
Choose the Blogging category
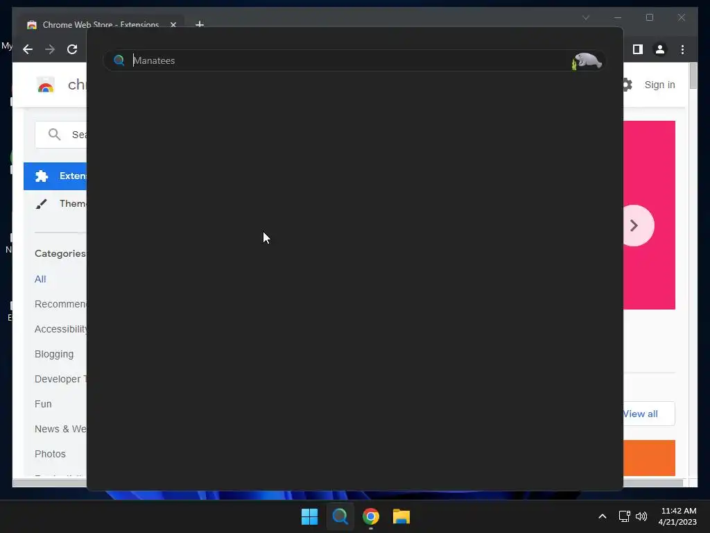(54, 354)
